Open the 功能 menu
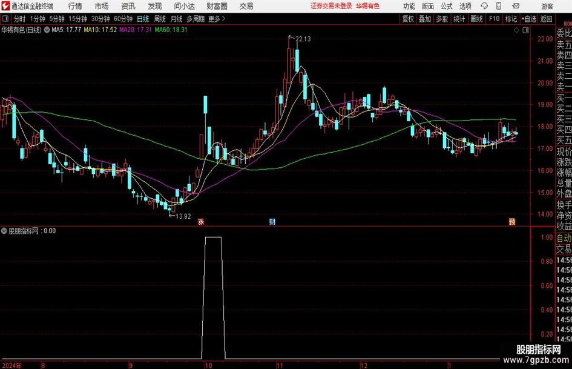 tap(409, 6)
